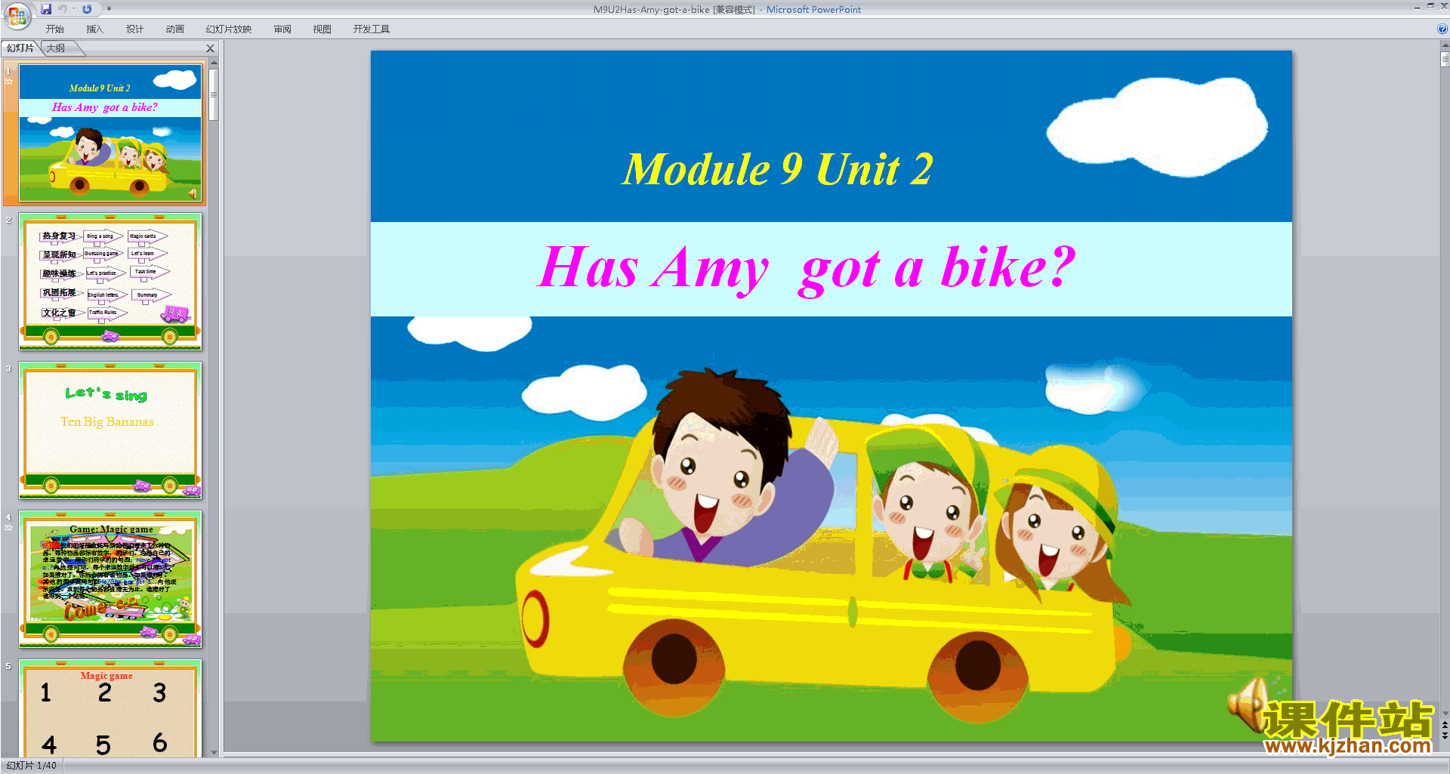Viewport: 1450px width, 774px height.
Task: Open the Office button menu
Action: tap(16, 14)
